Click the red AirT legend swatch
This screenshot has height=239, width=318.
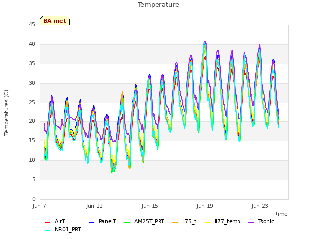48,222
